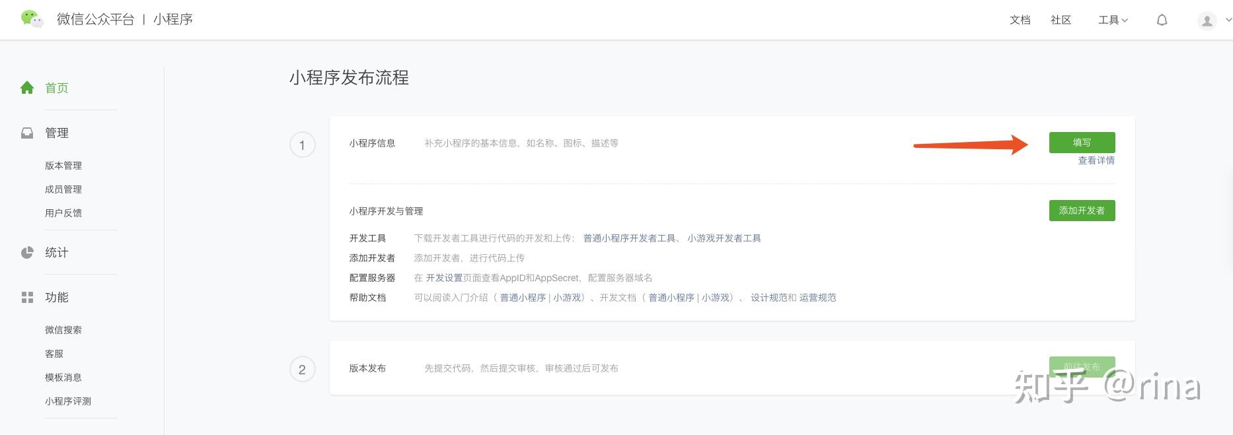Open 普通小程序 link after 入门介绍
Screen dimensions: 1233x435
point(523,298)
